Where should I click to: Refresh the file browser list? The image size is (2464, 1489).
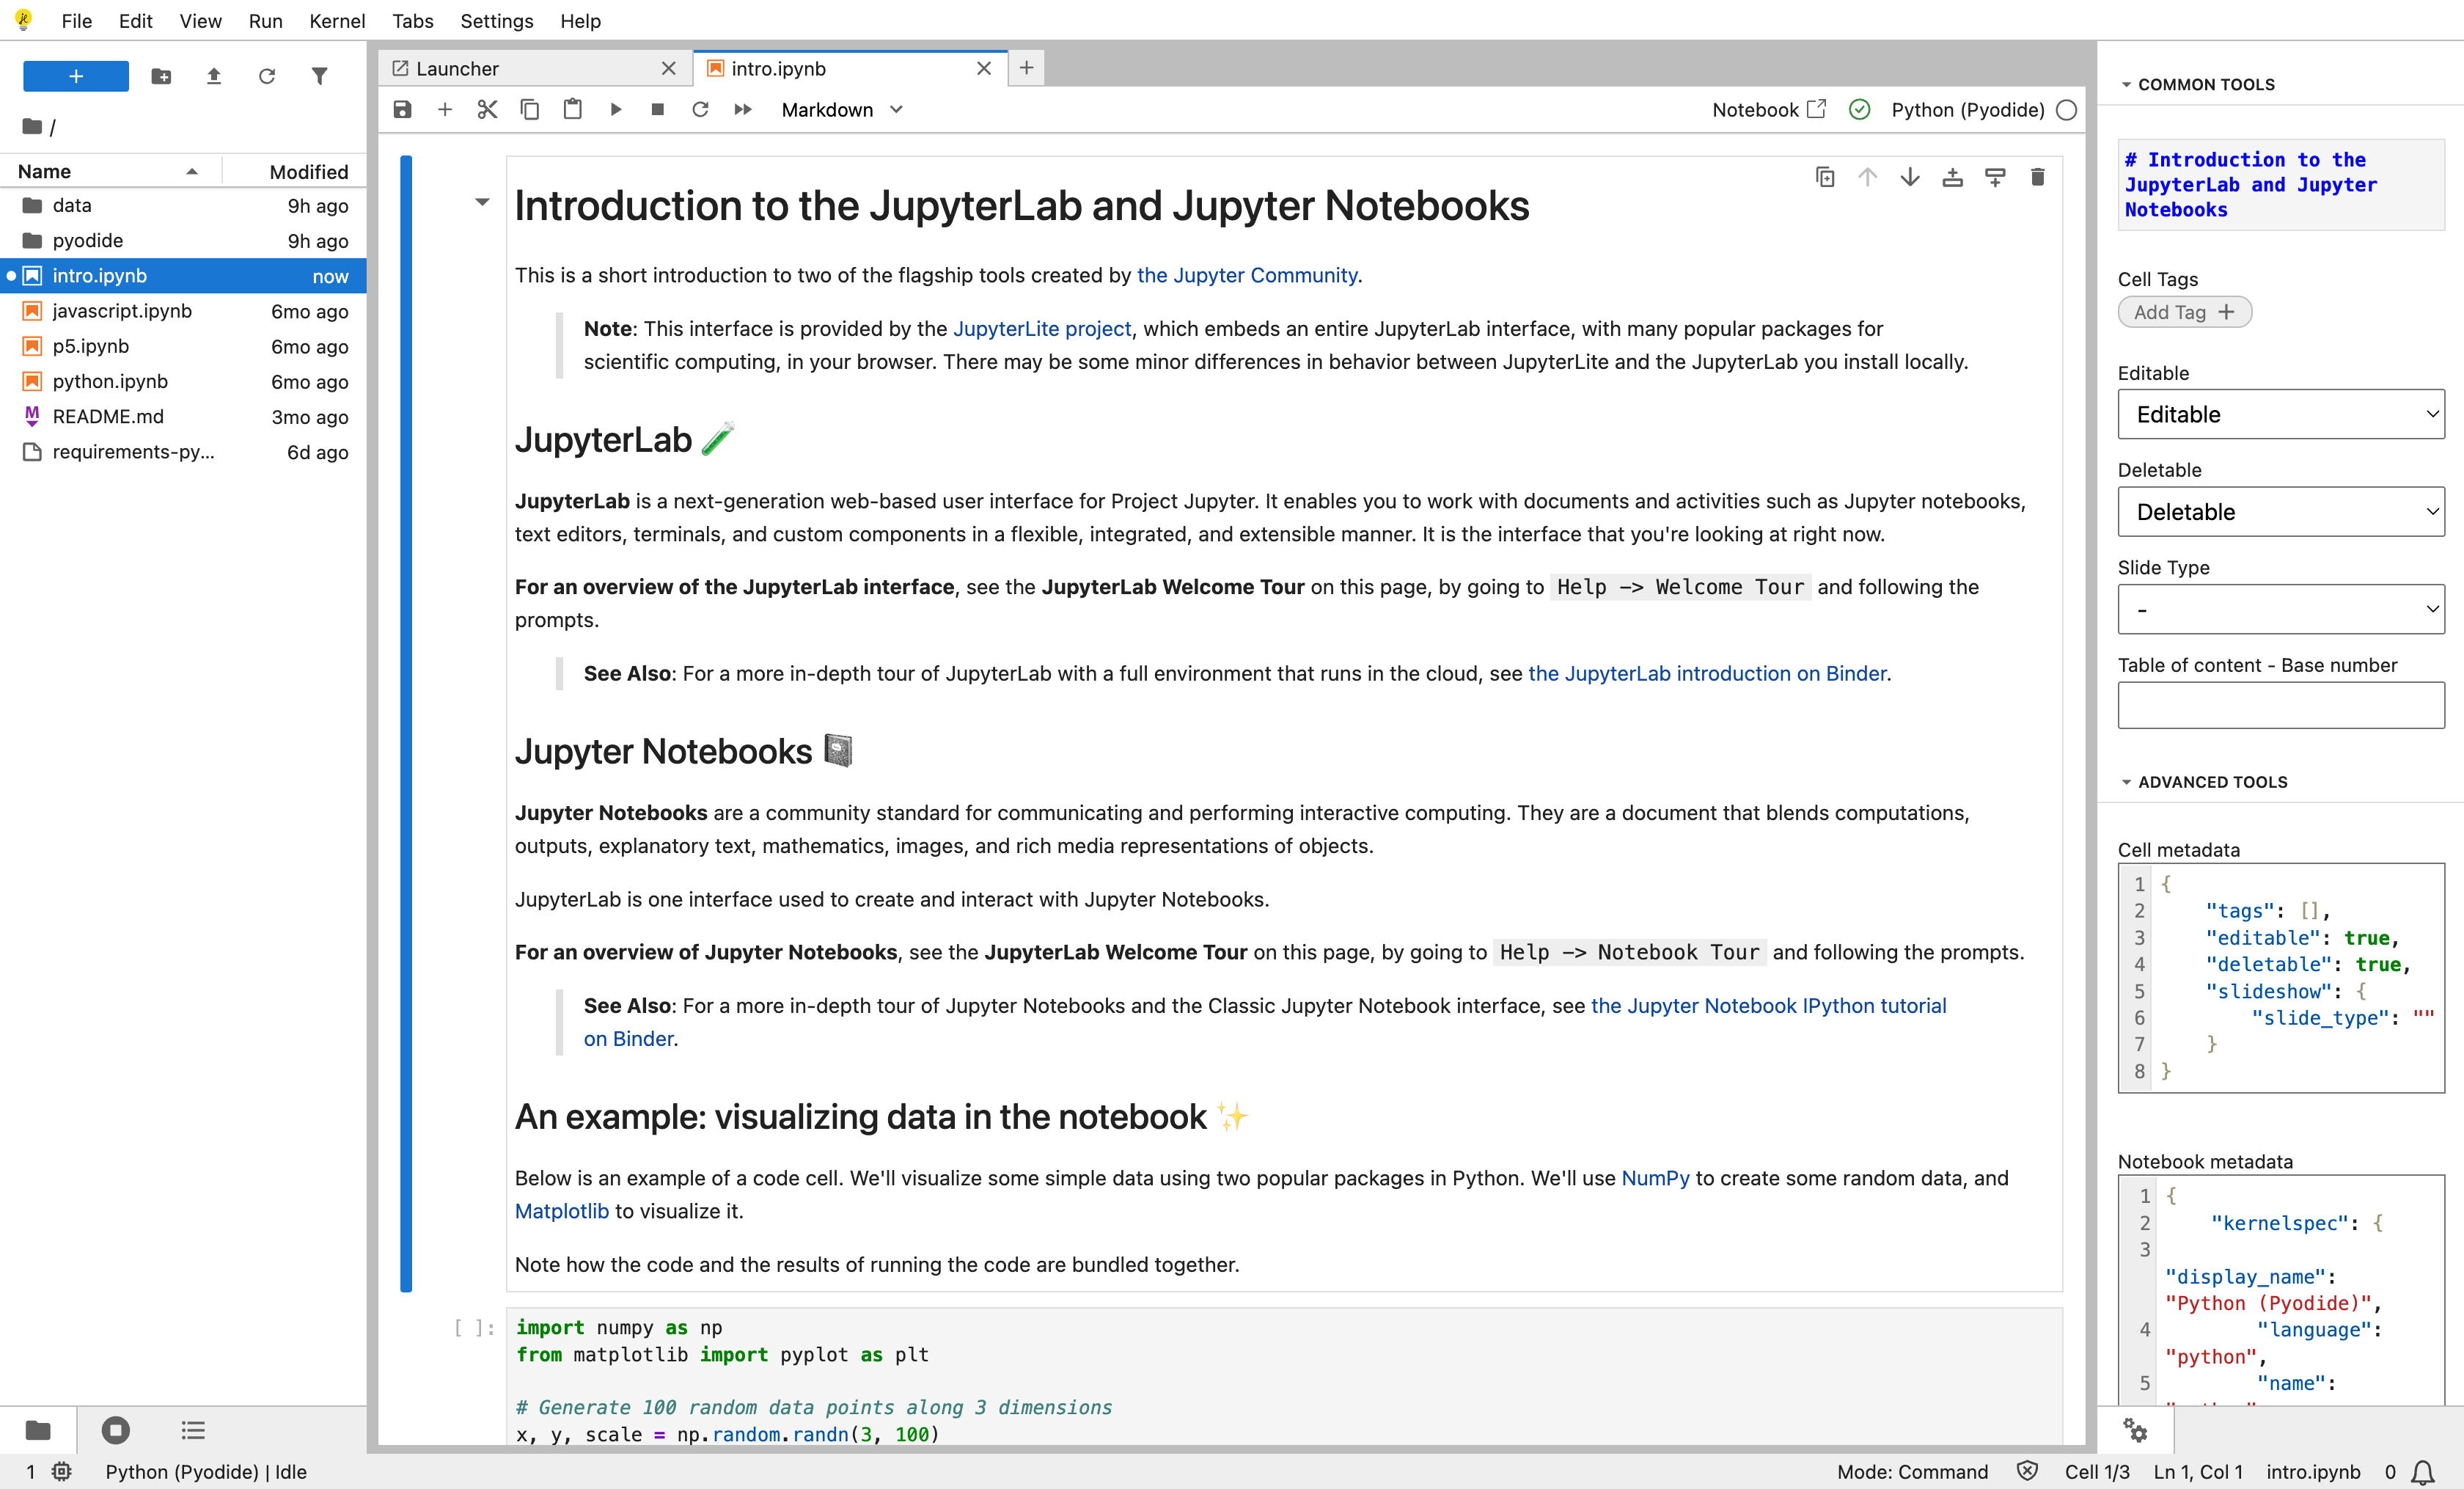pyautogui.click(x=267, y=76)
